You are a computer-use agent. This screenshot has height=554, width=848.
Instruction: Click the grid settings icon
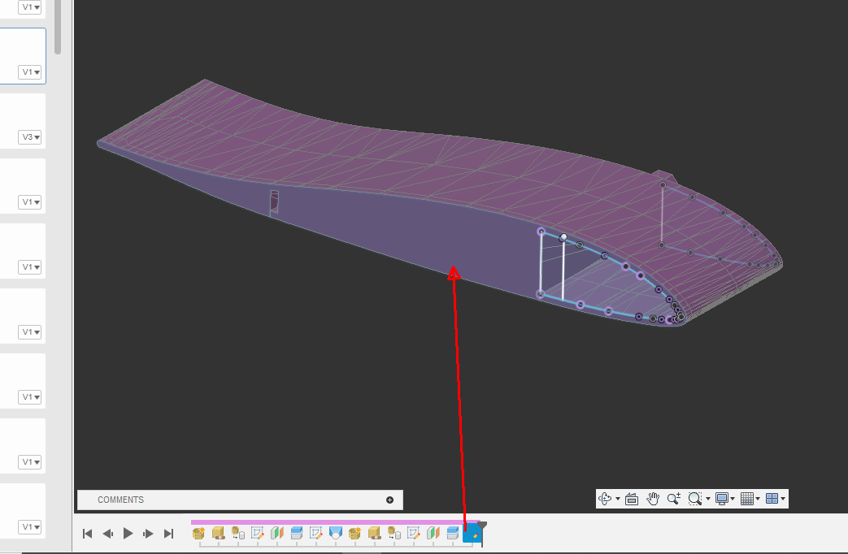tap(748, 499)
